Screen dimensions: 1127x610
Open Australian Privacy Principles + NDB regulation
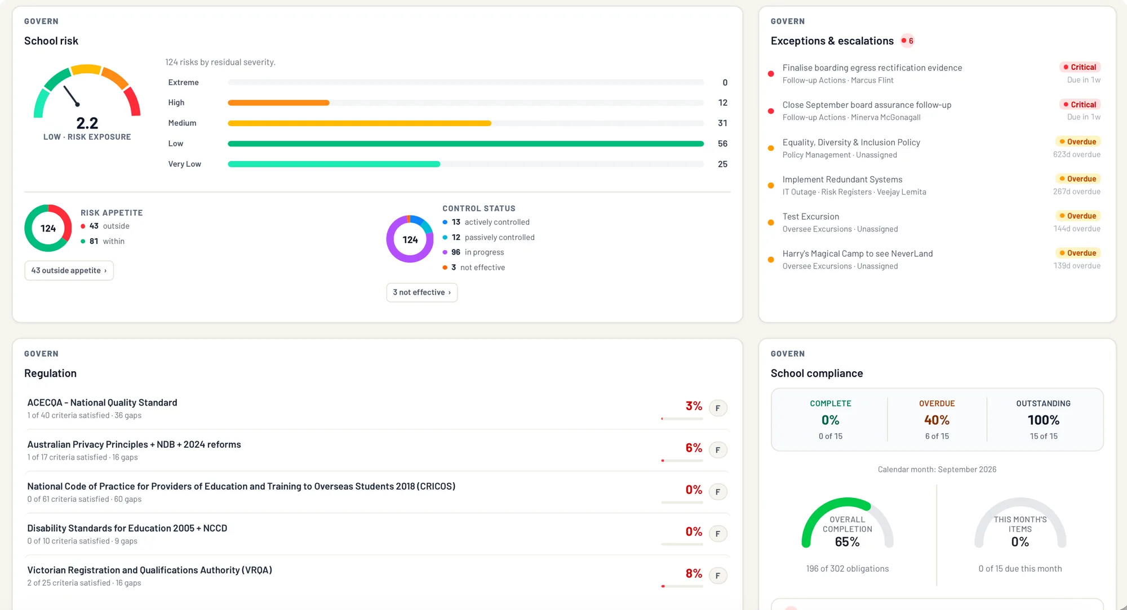(377, 450)
